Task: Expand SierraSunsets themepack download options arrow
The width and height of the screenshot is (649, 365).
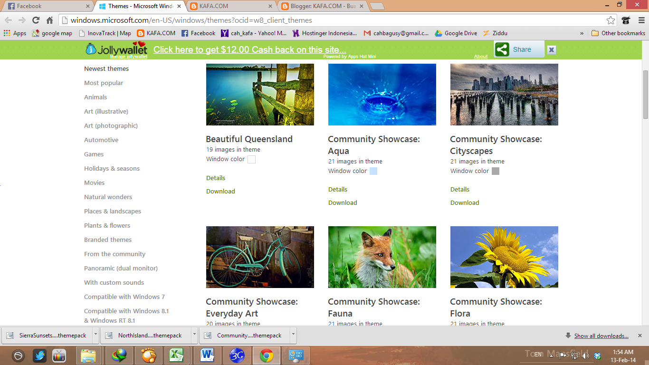Action: (x=95, y=335)
